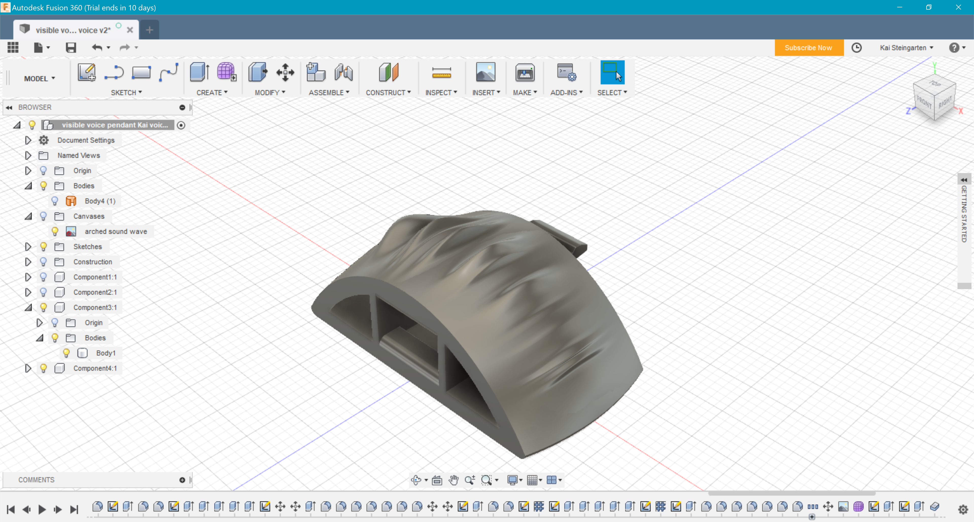This screenshot has height=522, width=974.
Task: Toggle visibility bulb of Body1
Action: 66,353
